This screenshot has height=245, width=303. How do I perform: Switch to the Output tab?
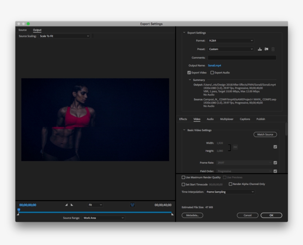(x=37, y=30)
